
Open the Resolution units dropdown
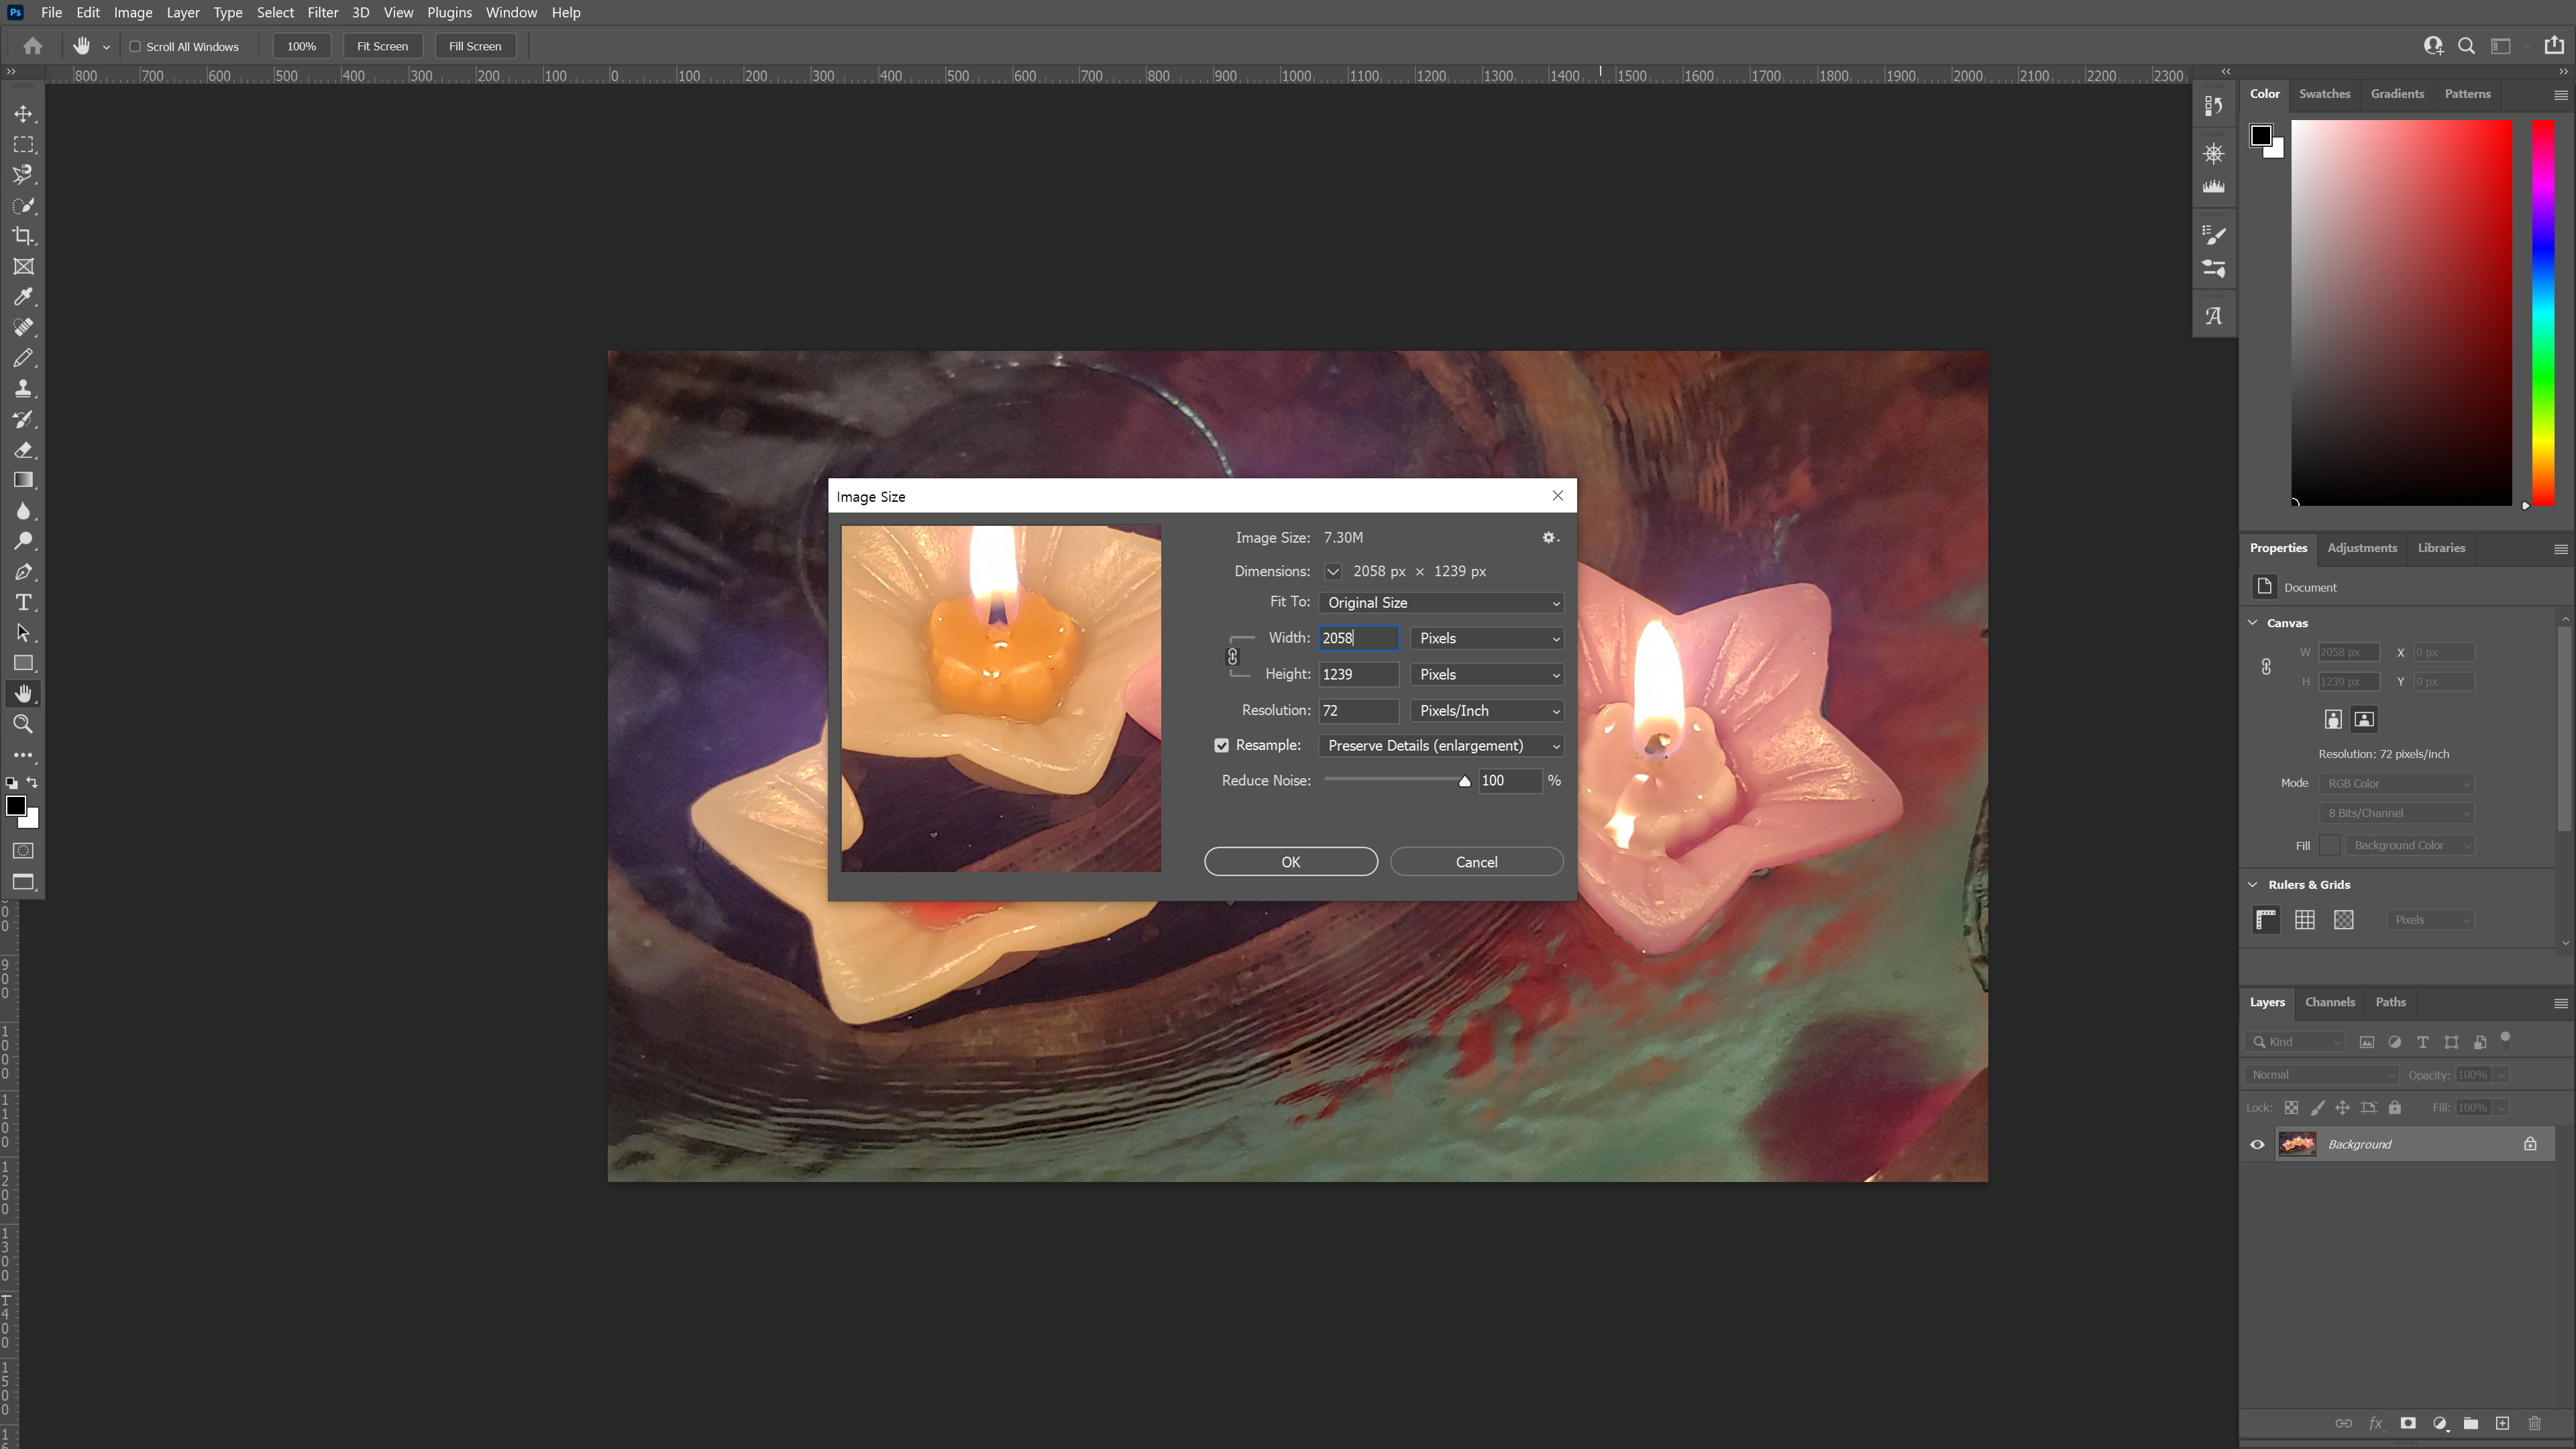click(x=1487, y=711)
